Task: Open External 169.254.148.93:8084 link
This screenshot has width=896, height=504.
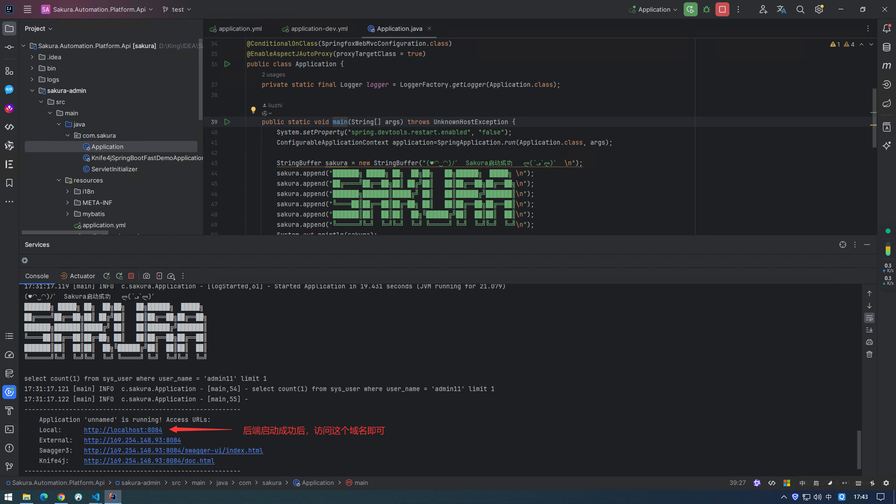Action: [133, 440]
